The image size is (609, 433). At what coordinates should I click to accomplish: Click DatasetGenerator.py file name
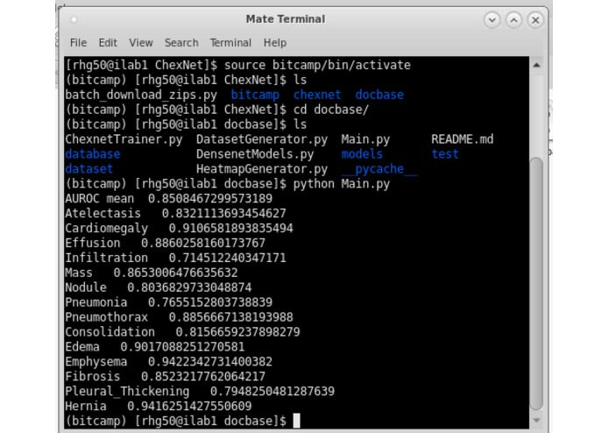point(262,139)
